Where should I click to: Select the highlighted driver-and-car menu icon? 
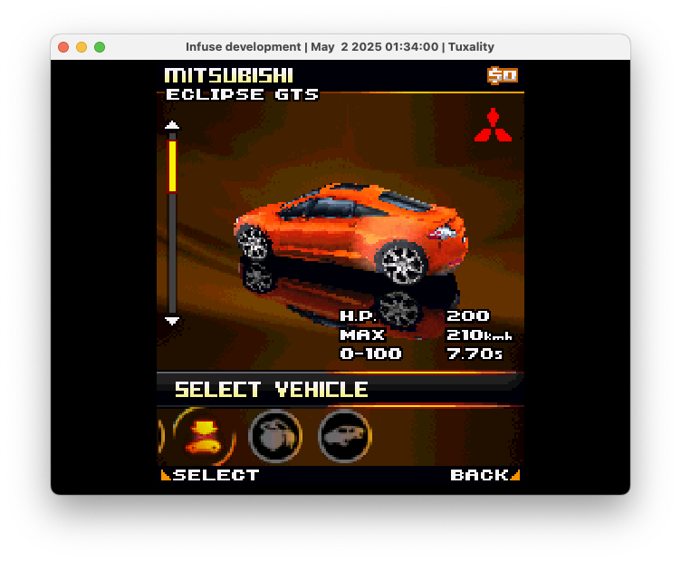click(x=203, y=436)
